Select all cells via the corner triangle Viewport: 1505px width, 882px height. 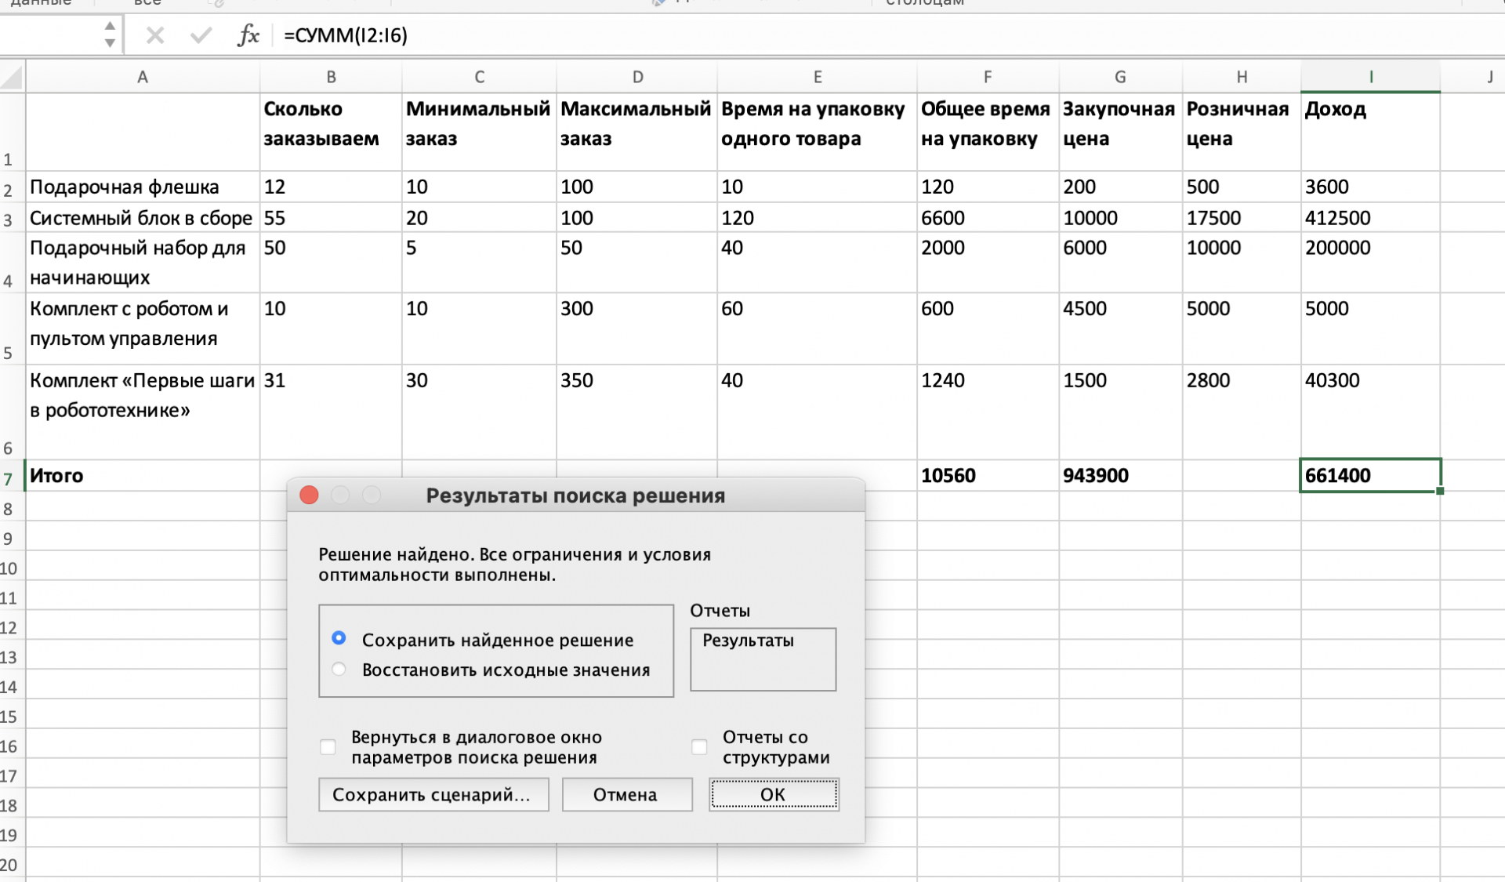(13, 76)
